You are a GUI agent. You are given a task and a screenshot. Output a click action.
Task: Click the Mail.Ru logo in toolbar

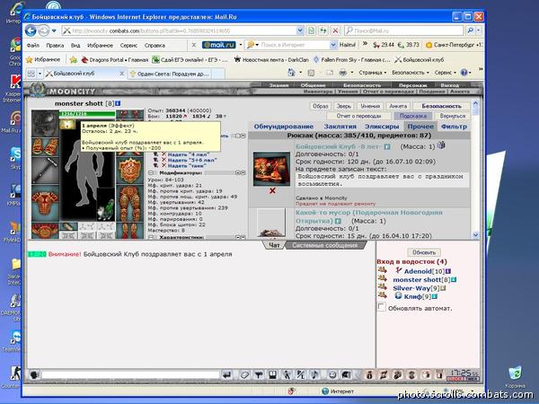[x=218, y=45]
